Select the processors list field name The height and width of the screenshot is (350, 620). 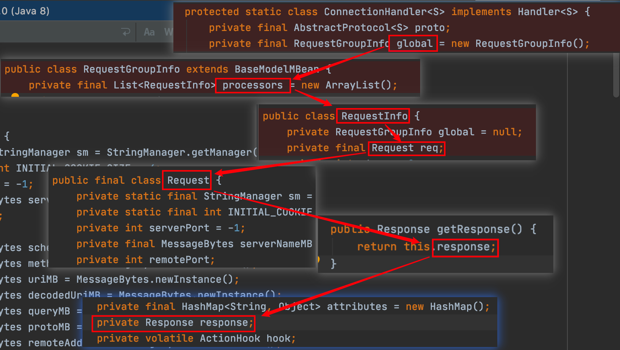pyautogui.click(x=252, y=85)
